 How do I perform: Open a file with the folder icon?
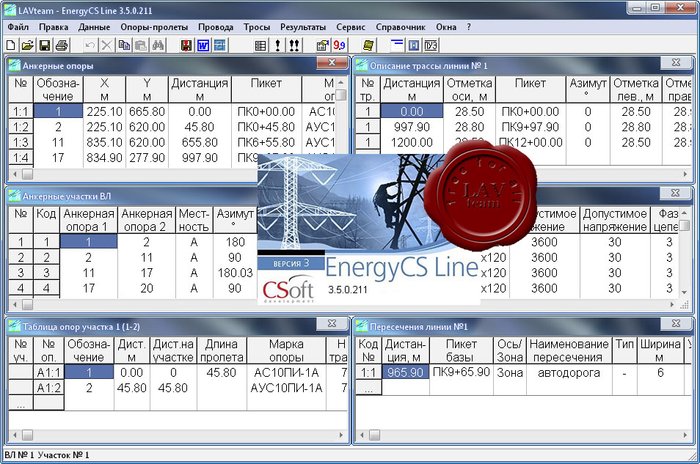[x=28, y=45]
